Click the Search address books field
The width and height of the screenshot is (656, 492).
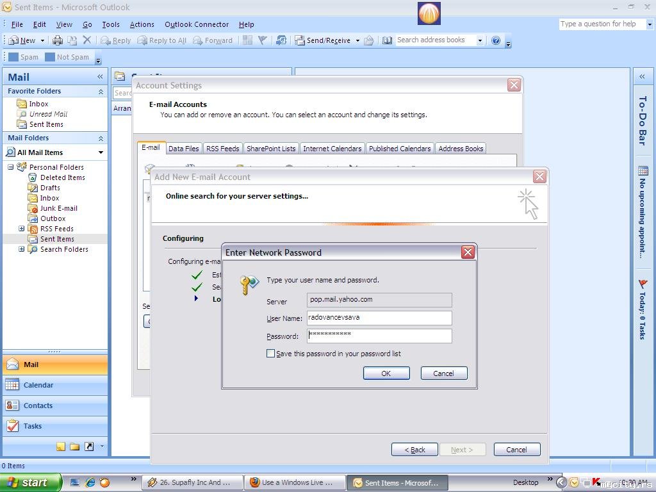(x=435, y=40)
